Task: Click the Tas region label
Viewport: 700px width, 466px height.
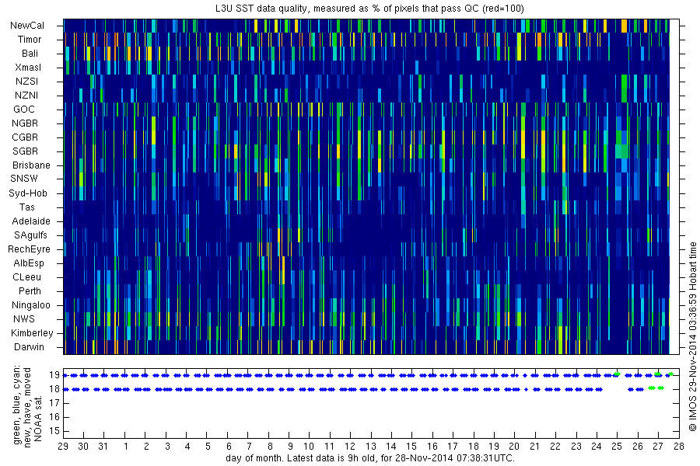Action: [x=26, y=207]
